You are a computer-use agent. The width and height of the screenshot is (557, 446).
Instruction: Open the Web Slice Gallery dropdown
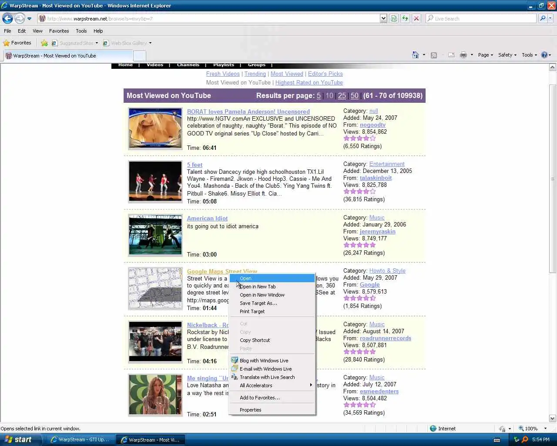click(x=127, y=43)
